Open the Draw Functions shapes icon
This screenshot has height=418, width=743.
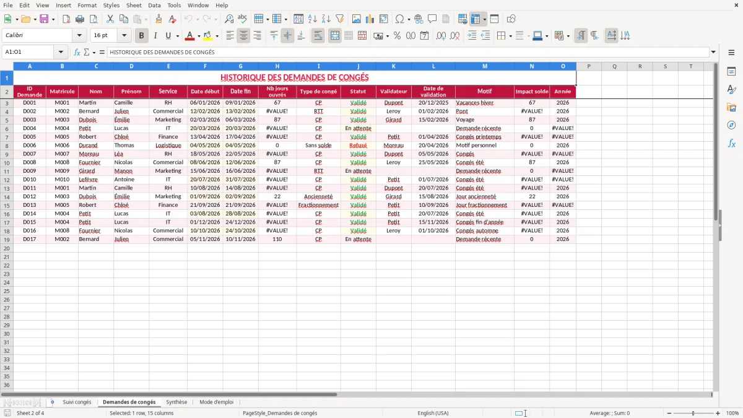511,19
